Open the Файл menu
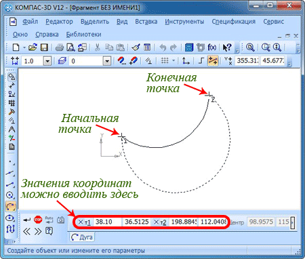The width and height of the screenshot is (305, 259). (30, 22)
